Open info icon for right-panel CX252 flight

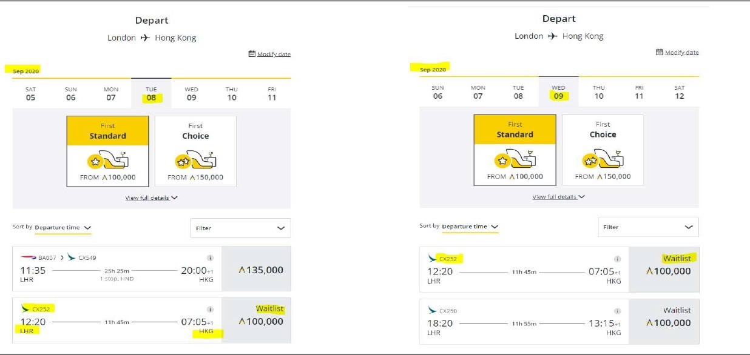[x=618, y=259]
